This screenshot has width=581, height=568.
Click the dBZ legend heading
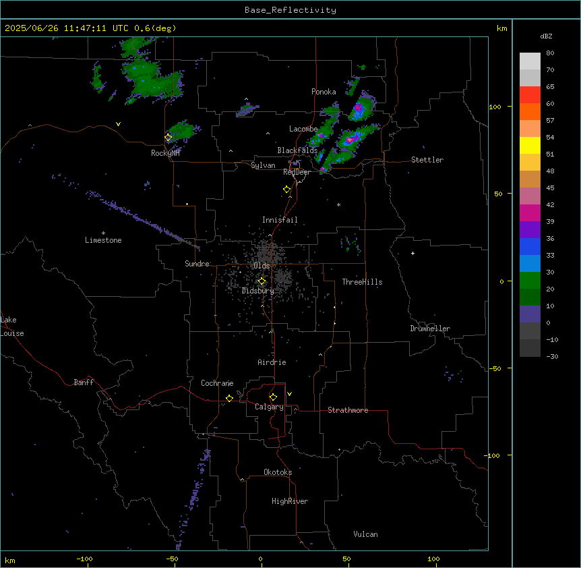pos(546,36)
